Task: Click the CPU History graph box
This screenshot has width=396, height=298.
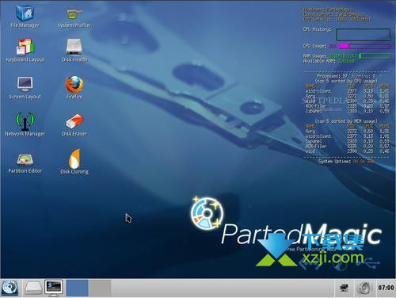Action: click(364, 35)
